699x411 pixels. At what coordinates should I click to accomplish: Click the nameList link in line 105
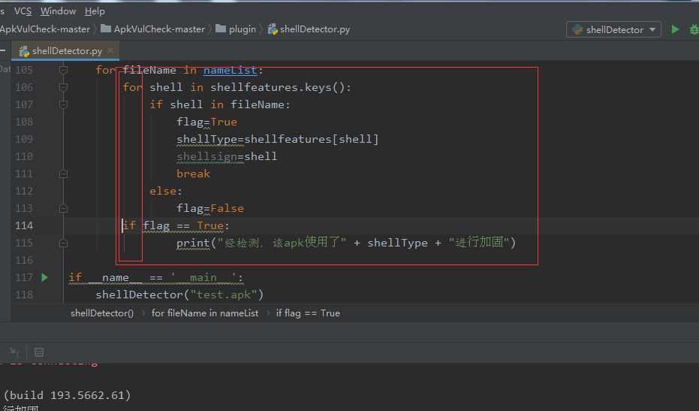click(x=230, y=70)
